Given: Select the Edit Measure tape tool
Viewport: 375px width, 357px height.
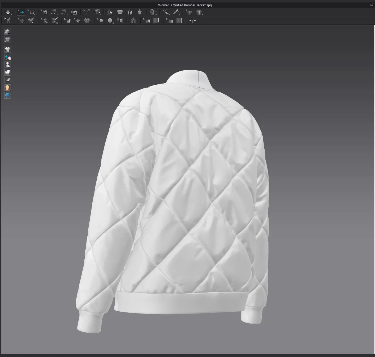Looking at the screenshot, I should (166, 12).
